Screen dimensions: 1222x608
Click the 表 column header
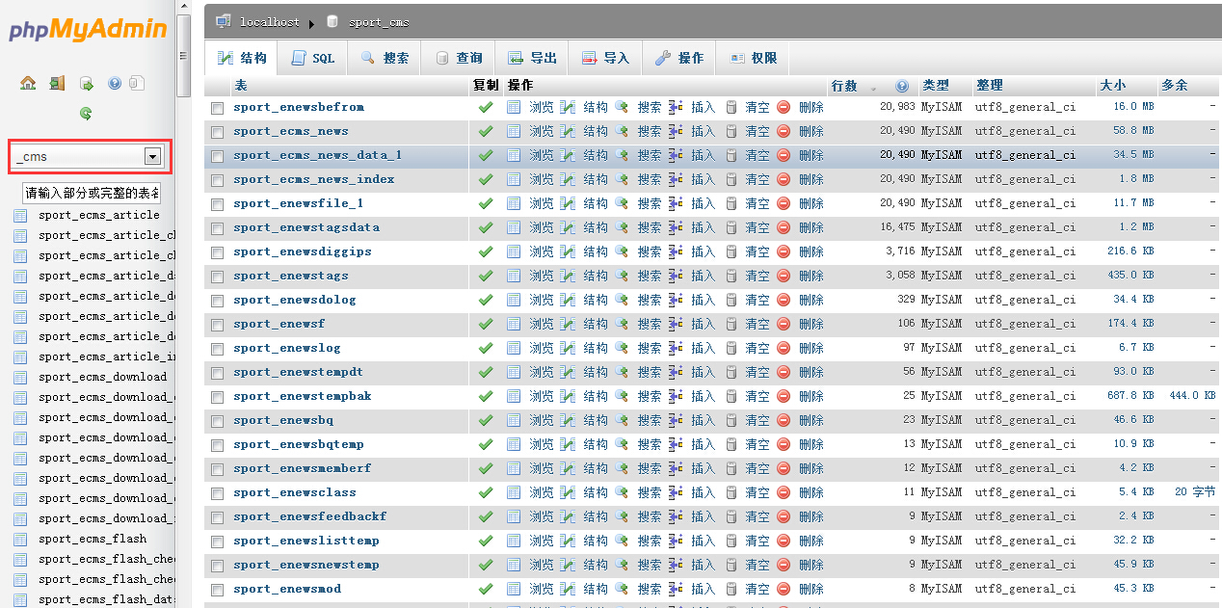[x=241, y=86]
